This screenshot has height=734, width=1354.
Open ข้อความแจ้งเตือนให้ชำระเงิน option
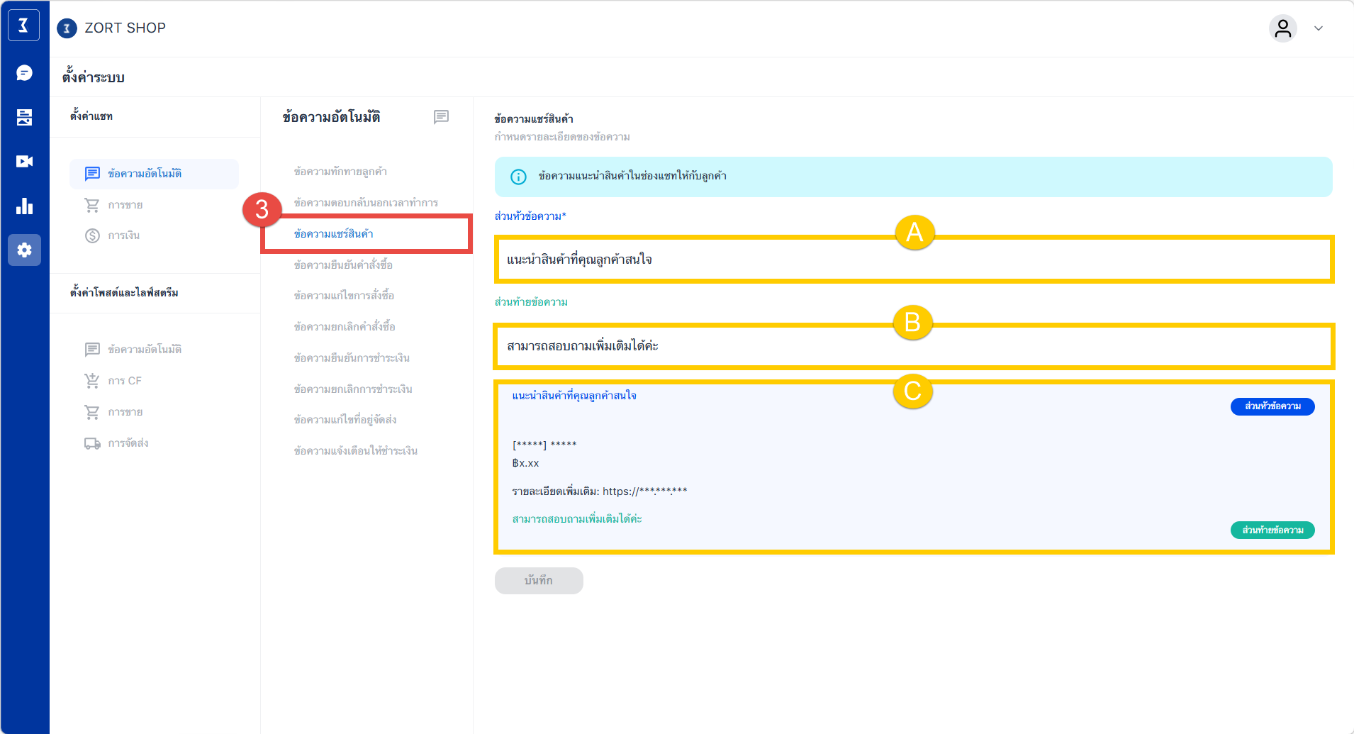tap(355, 451)
